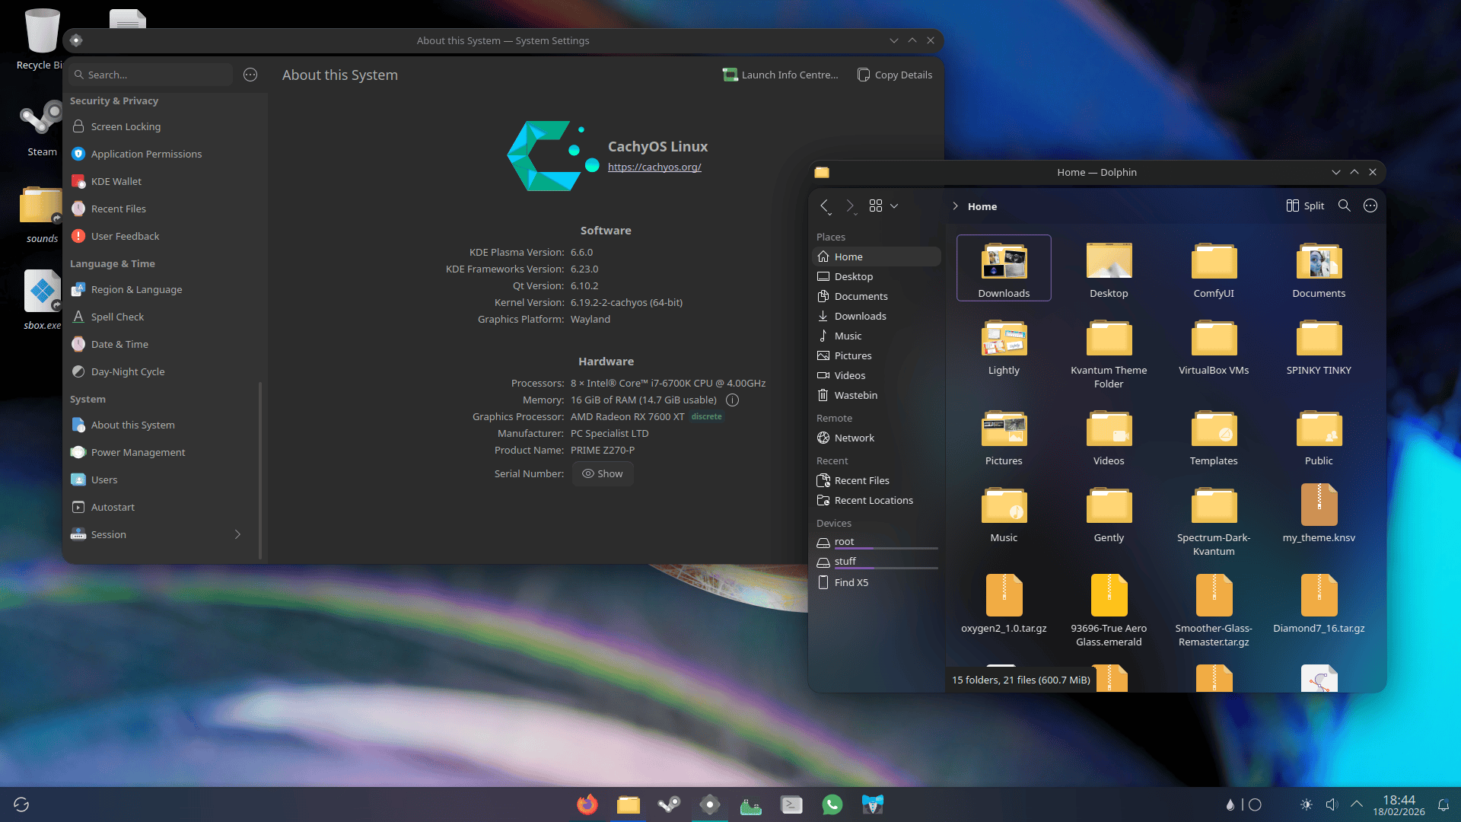This screenshot has height=822, width=1461.
Task: Click Copy Details button
Action: tap(895, 75)
